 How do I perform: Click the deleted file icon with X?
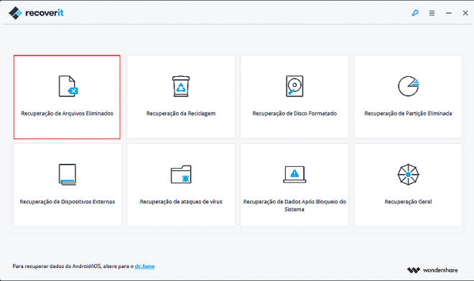click(68, 86)
